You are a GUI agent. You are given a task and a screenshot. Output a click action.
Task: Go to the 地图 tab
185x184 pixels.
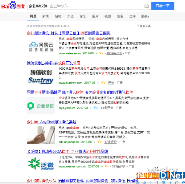[120, 16]
